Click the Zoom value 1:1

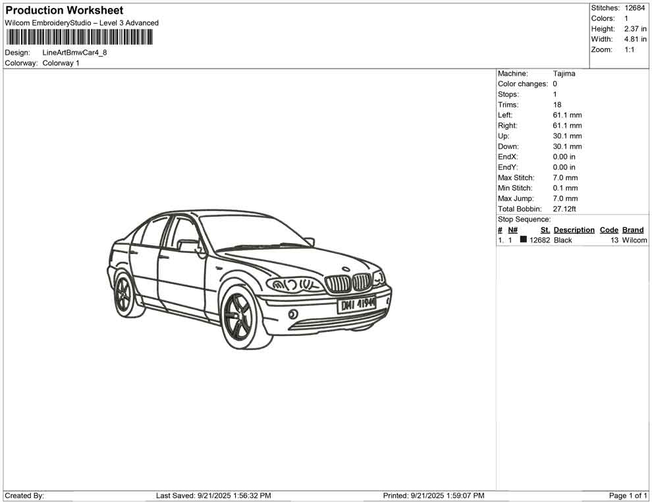click(x=630, y=49)
